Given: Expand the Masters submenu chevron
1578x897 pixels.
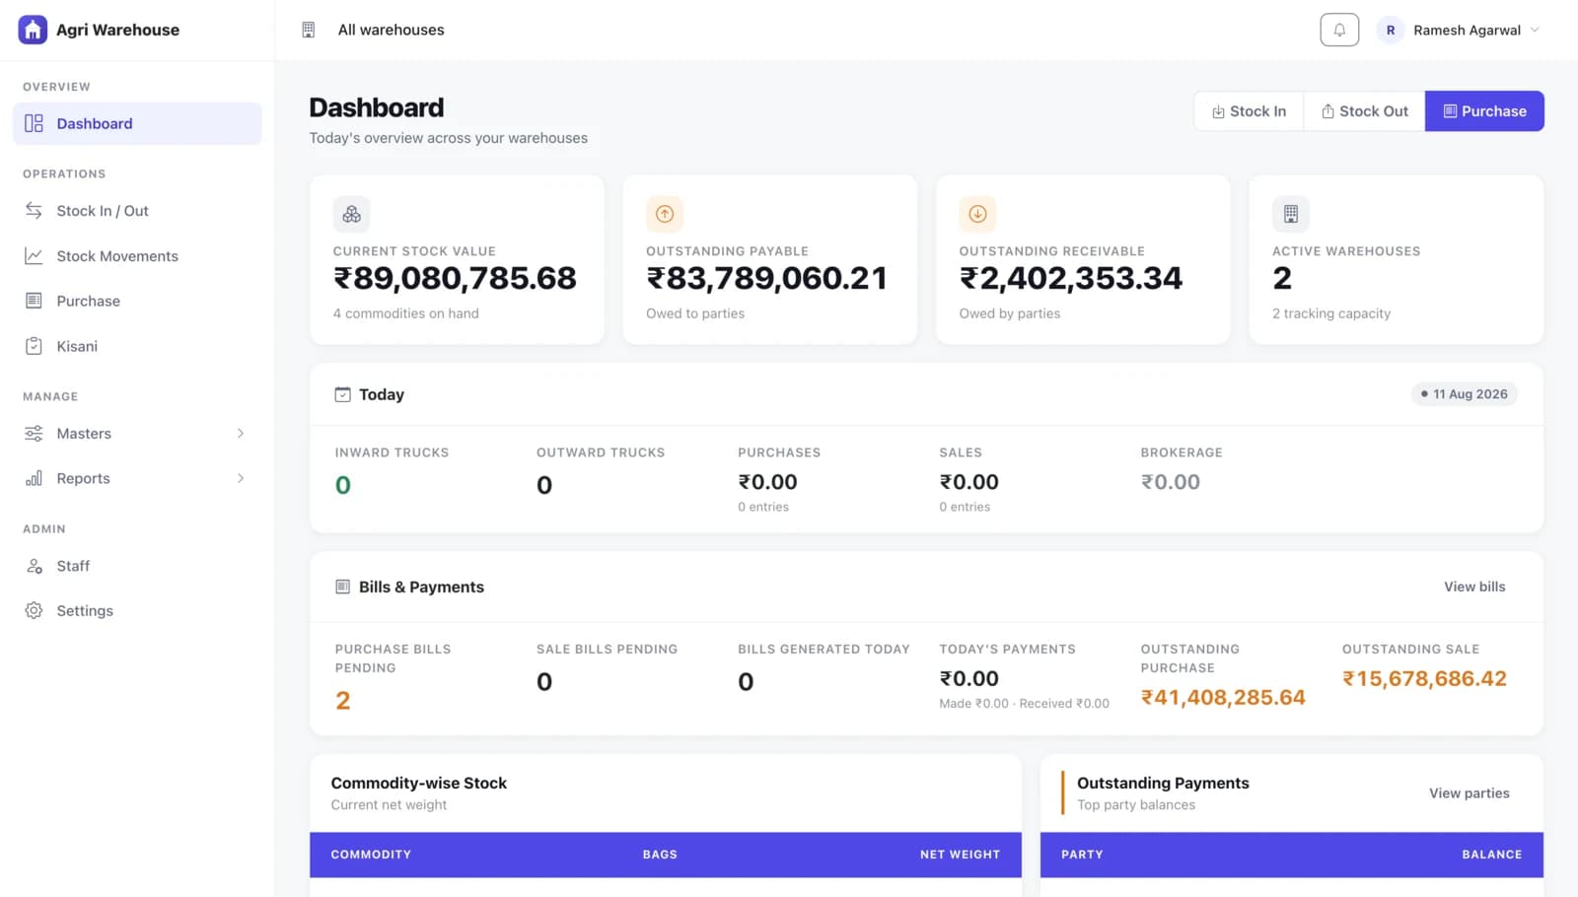Looking at the screenshot, I should coord(241,434).
